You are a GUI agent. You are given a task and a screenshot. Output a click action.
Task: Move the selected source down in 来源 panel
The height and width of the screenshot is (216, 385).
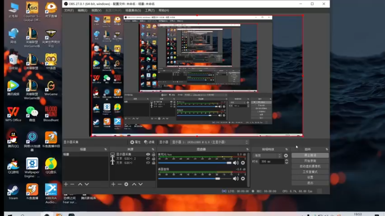(x=141, y=184)
